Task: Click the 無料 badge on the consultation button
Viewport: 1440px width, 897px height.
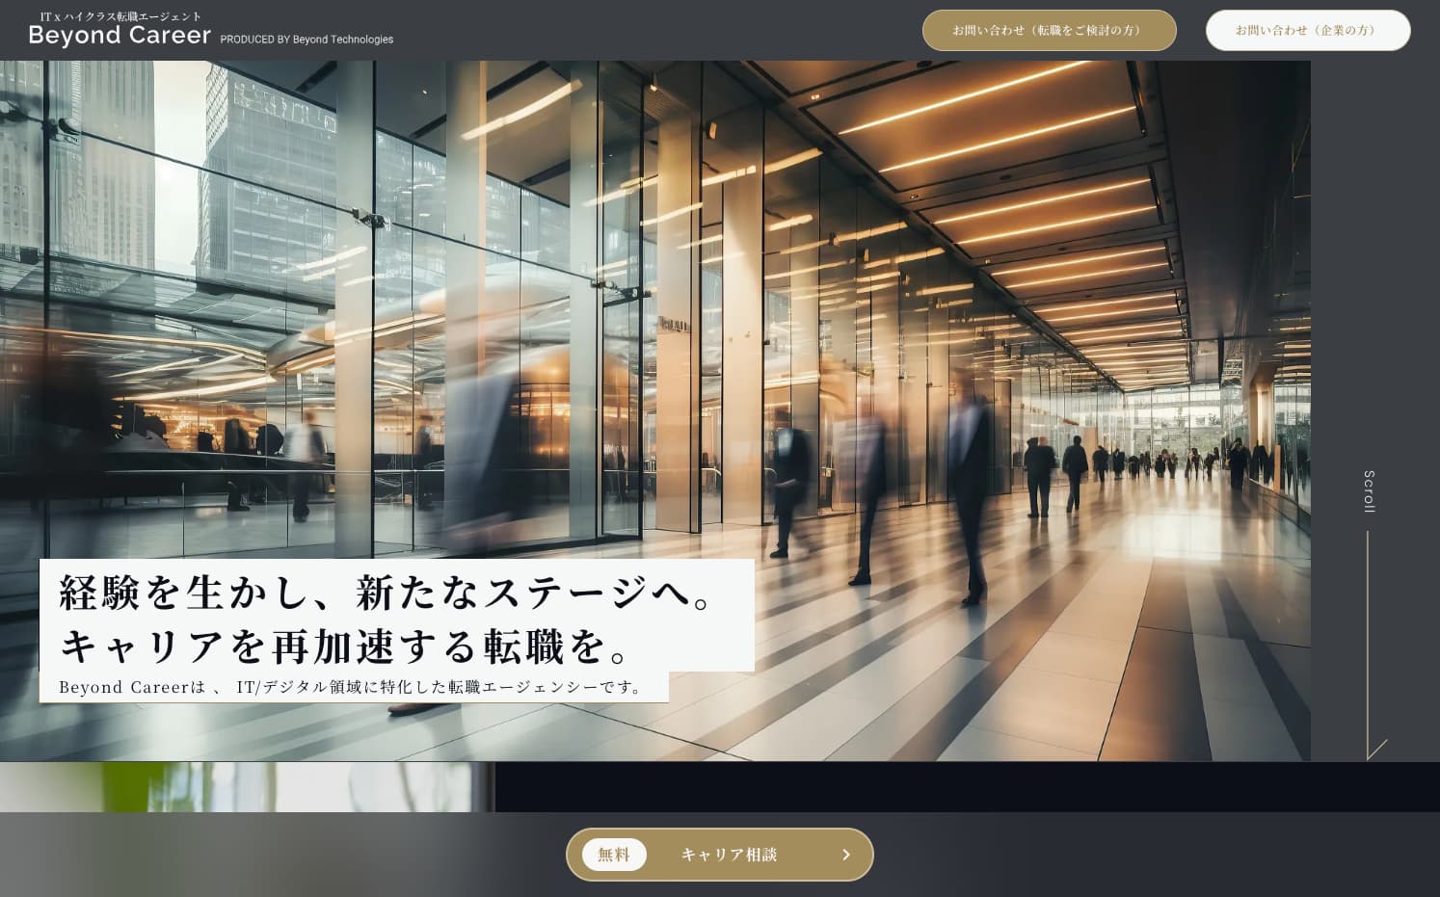Action: (x=614, y=855)
